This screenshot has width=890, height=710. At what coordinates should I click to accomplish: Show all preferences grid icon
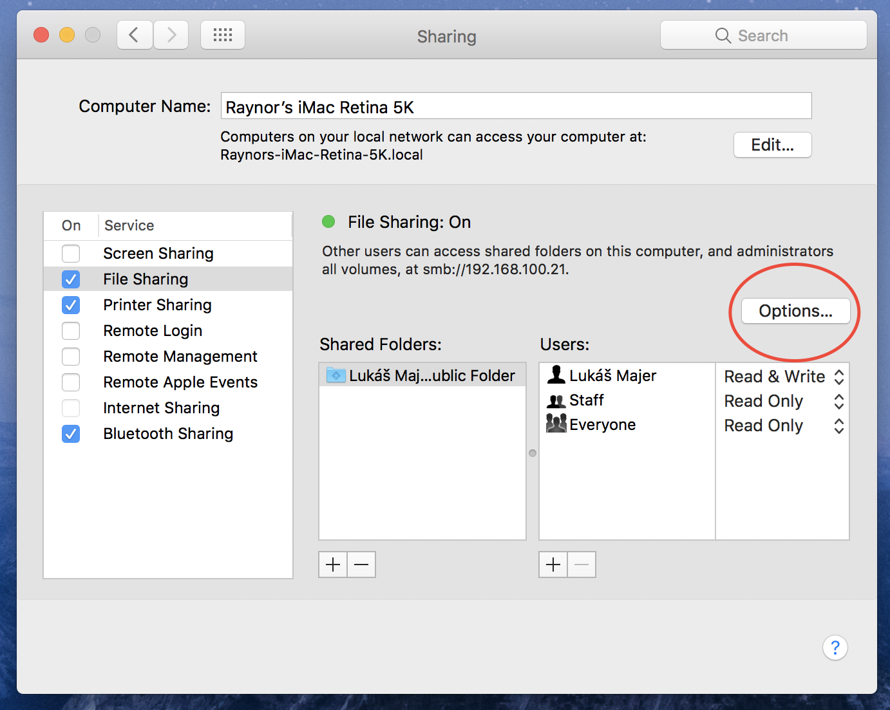click(x=223, y=35)
